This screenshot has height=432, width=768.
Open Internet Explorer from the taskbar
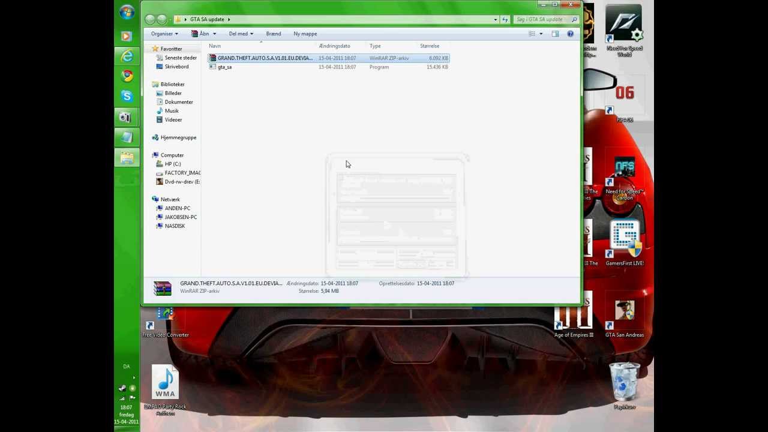127,56
